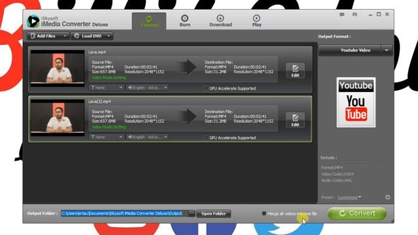Open the Burn tab
The image size is (418, 235).
(185, 21)
